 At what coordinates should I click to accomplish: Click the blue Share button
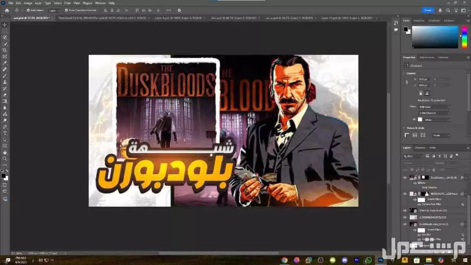(428, 10)
